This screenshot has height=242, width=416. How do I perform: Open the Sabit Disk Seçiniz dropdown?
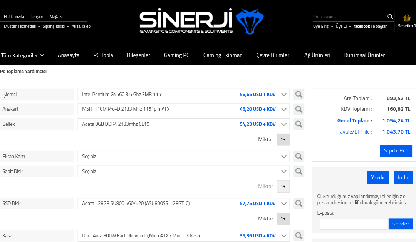[x=184, y=172]
